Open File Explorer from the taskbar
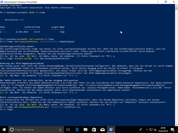Viewport: 178px width, 133px height. 85,130
